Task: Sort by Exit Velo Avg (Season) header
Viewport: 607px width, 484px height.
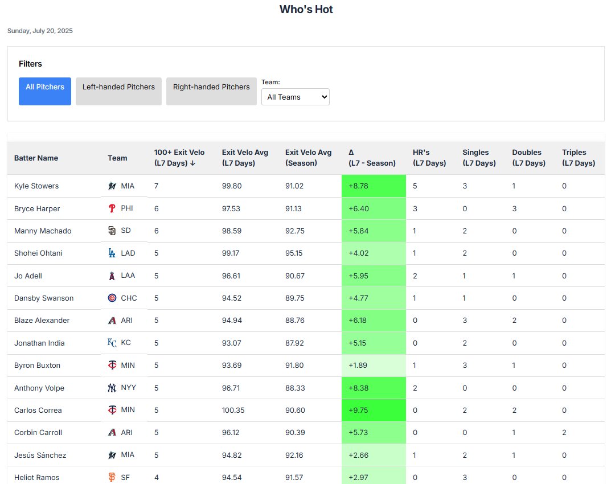Action: tap(309, 158)
